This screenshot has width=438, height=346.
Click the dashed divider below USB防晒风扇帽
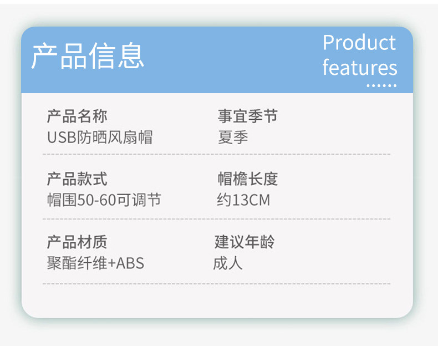pos(217,155)
